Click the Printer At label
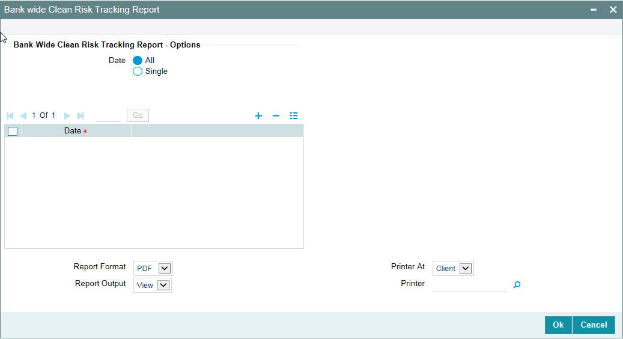Viewport: 623px width, 339px height. click(408, 267)
